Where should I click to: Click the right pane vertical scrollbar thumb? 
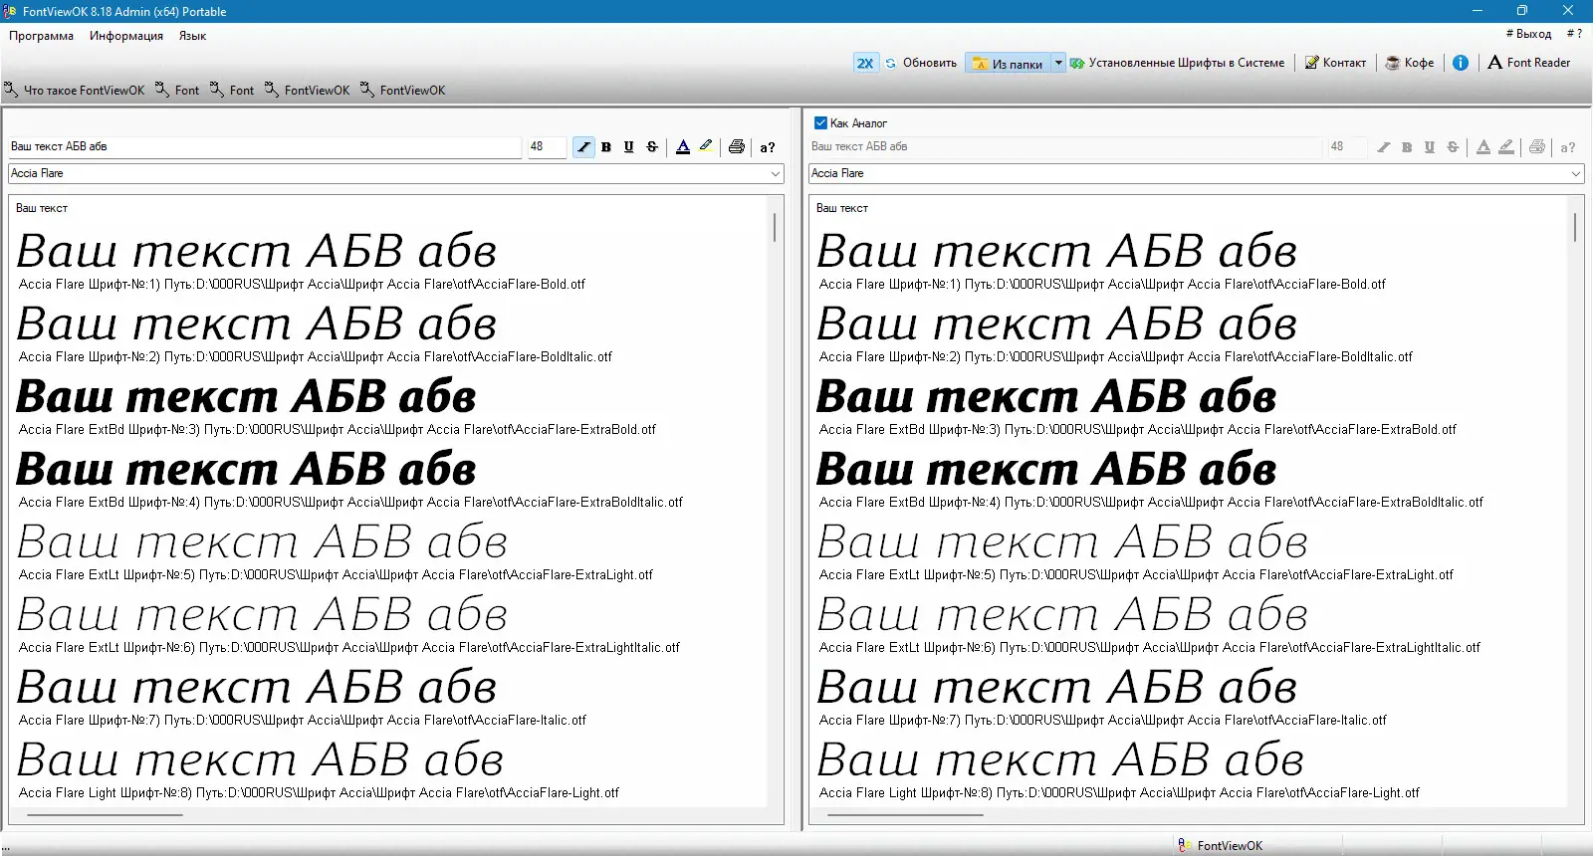[x=1575, y=227]
